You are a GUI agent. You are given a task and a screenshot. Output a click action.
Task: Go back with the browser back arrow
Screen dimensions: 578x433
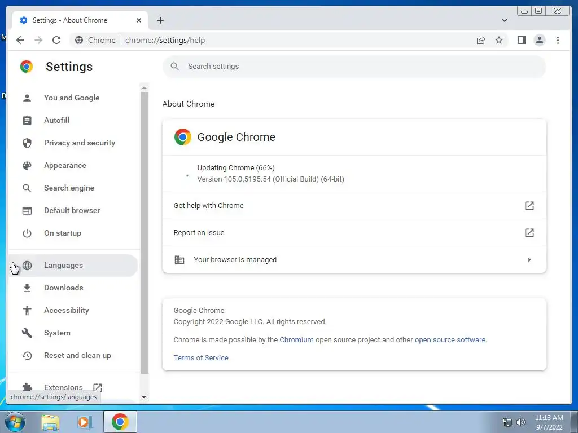[20, 40]
